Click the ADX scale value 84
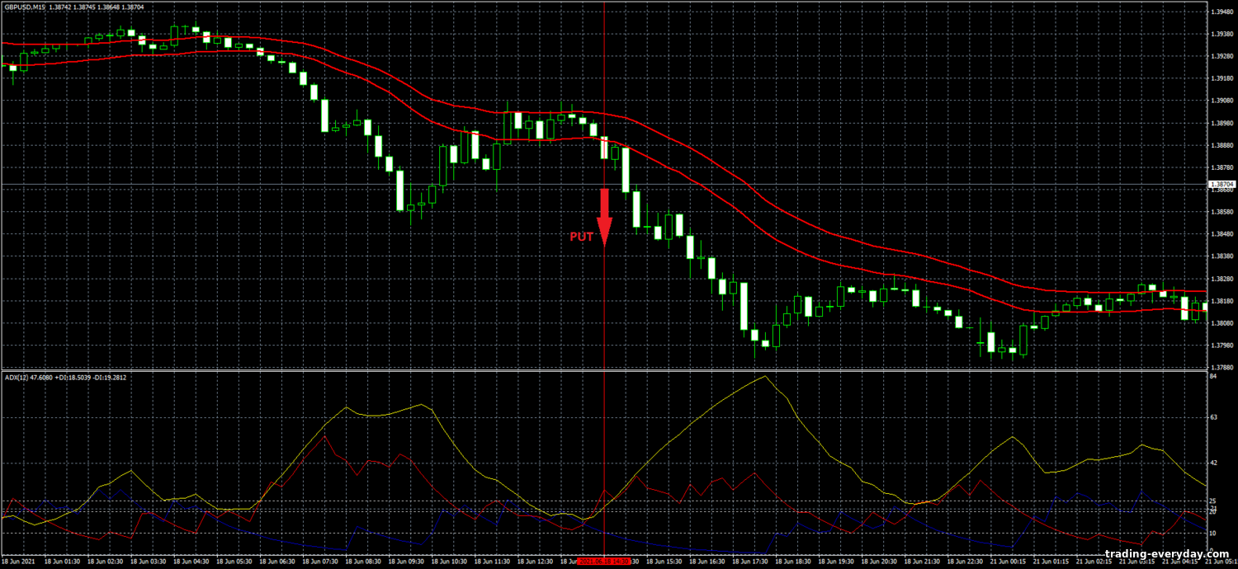Image resolution: width=1238 pixels, height=569 pixels. tap(1213, 377)
